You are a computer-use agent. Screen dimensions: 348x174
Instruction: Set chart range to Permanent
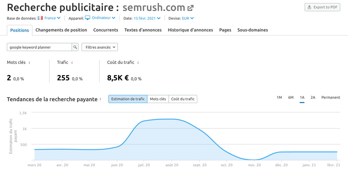[x=331, y=97]
